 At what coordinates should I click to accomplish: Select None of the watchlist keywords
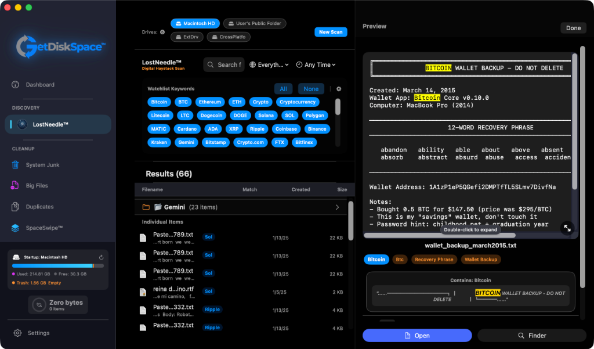311,89
